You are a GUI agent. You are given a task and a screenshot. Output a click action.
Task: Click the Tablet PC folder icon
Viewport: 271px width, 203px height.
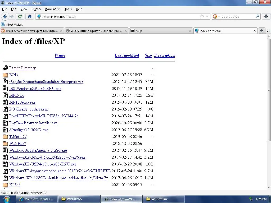click(5, 137)
